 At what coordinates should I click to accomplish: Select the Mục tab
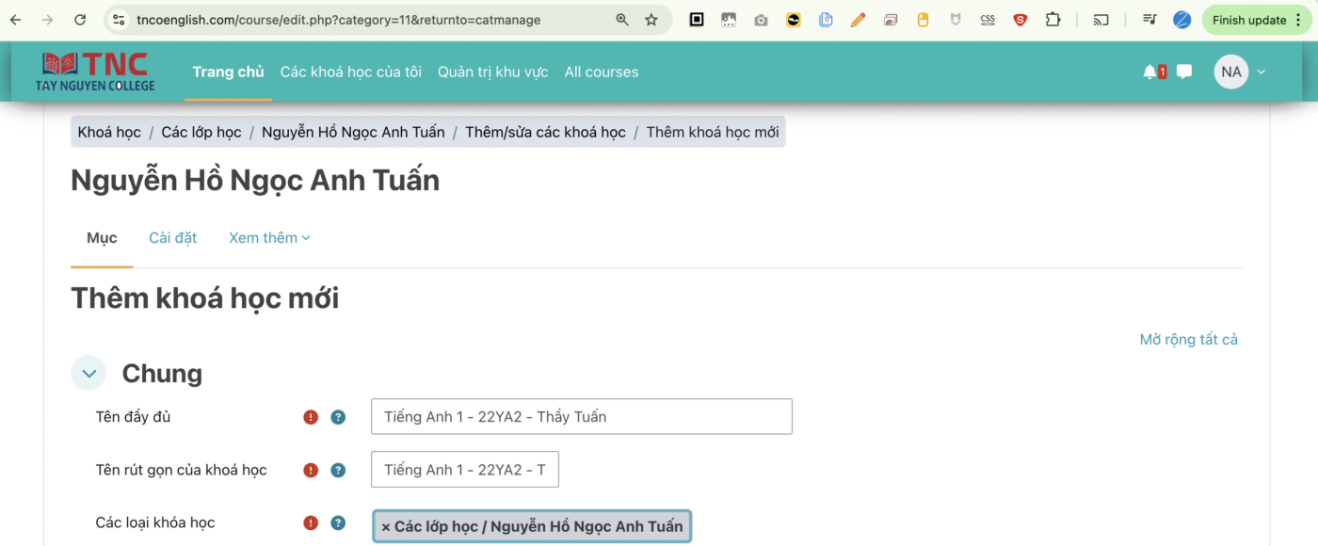pos(102,238)
